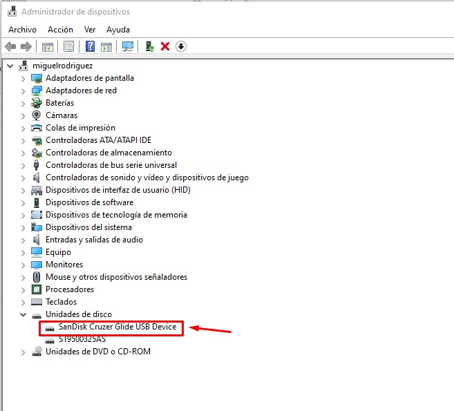Expand the Cámaras chevron
The image size is (454, 411).
point(23,116)
